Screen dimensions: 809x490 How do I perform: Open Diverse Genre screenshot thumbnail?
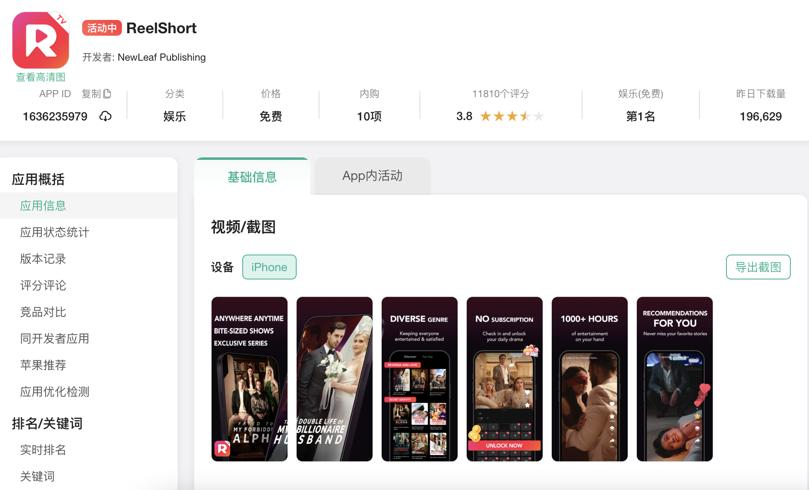[419, 379]
